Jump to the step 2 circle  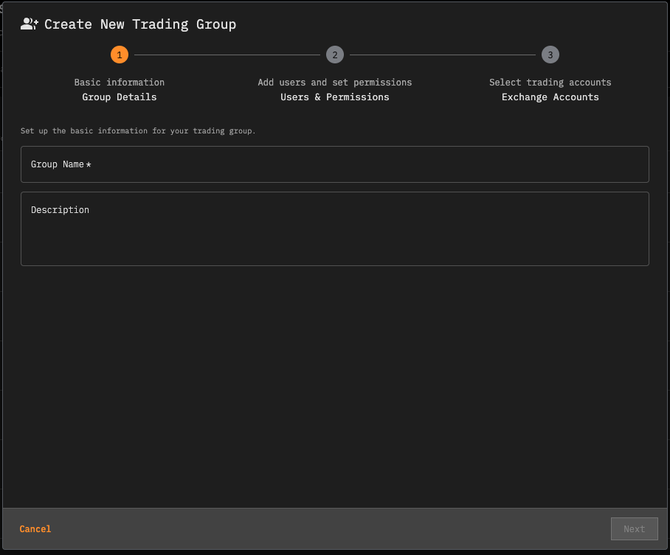[335, 55]
